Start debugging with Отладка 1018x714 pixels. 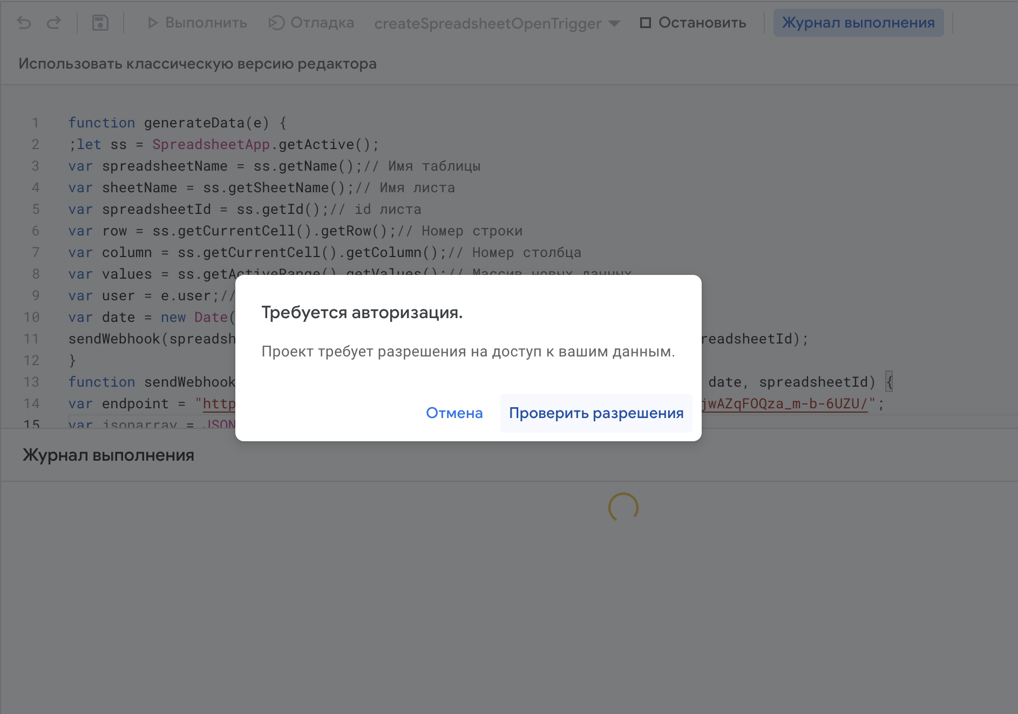[311, 23]
